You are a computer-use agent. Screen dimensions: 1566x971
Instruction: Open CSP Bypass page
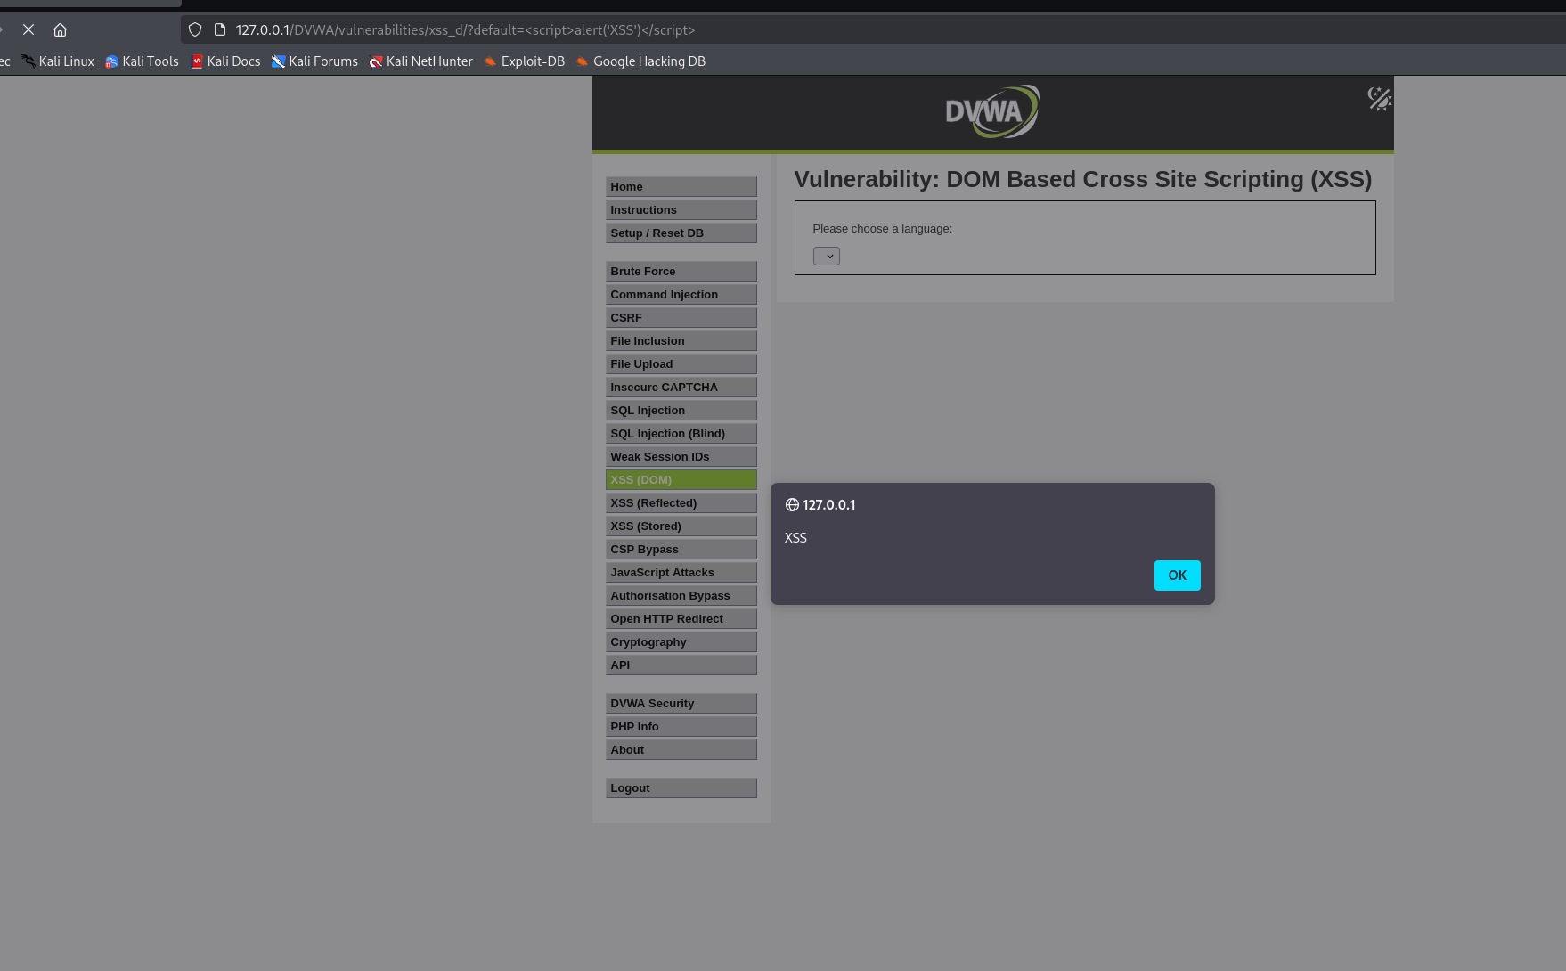[x=681, y=549]
